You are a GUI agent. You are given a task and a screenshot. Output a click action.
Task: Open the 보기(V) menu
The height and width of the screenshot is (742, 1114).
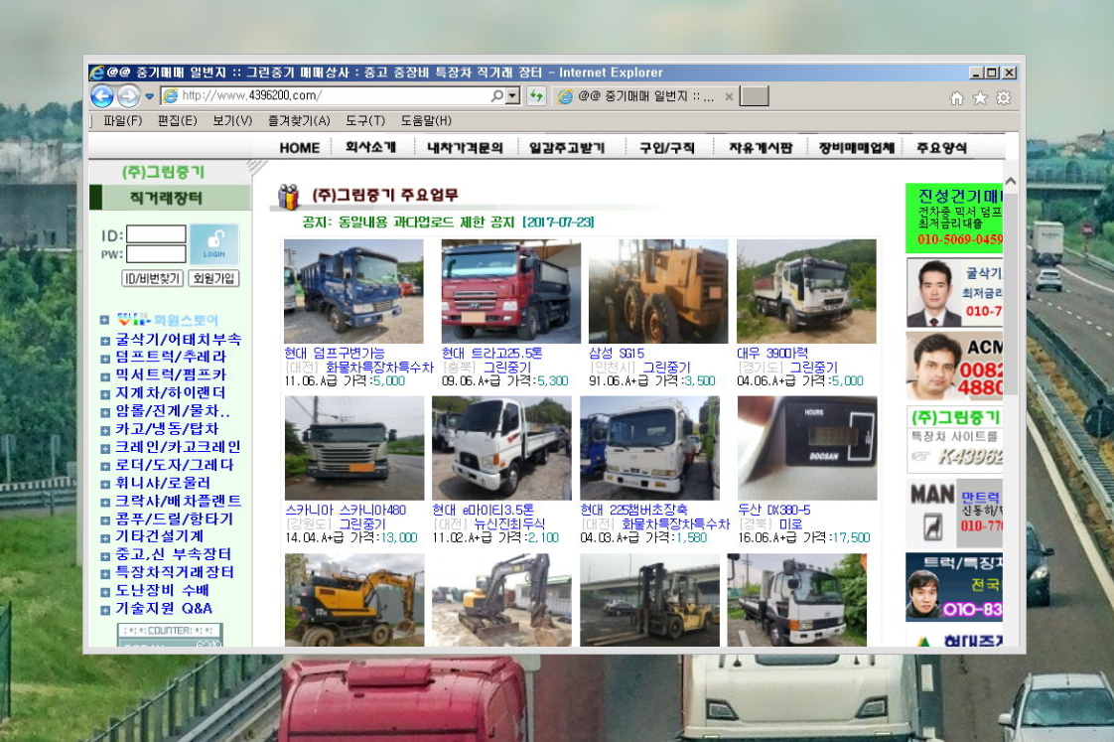pyautogui.click(x=233, y=121)
